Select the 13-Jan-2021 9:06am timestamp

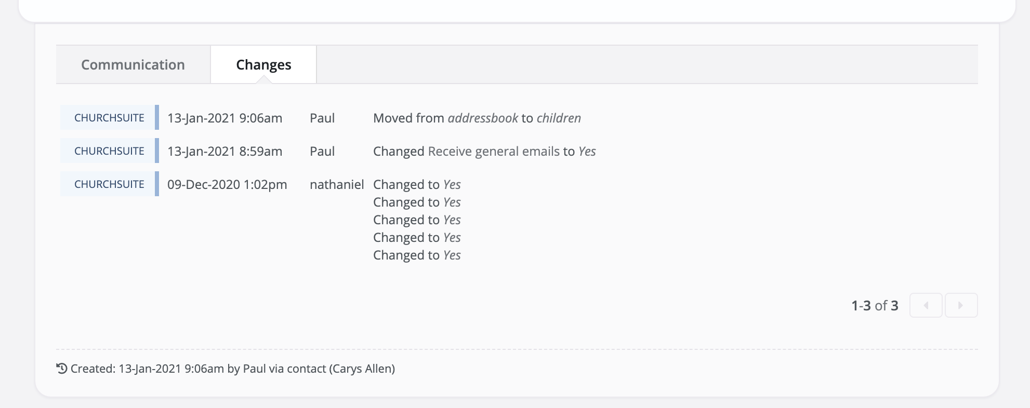coord(225,118)
